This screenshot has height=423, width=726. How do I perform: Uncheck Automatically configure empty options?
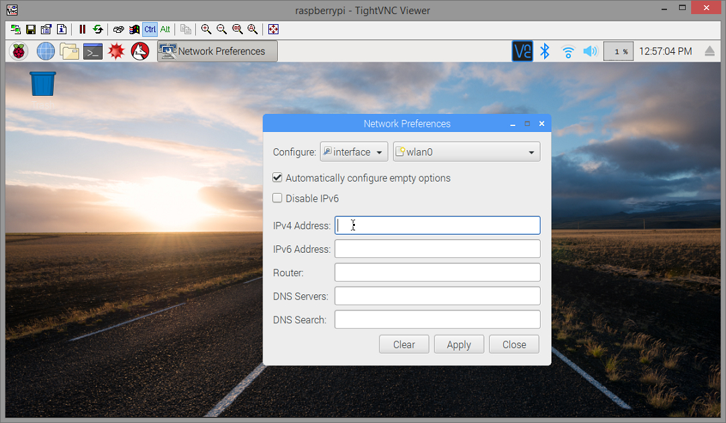tap(277, 178)
